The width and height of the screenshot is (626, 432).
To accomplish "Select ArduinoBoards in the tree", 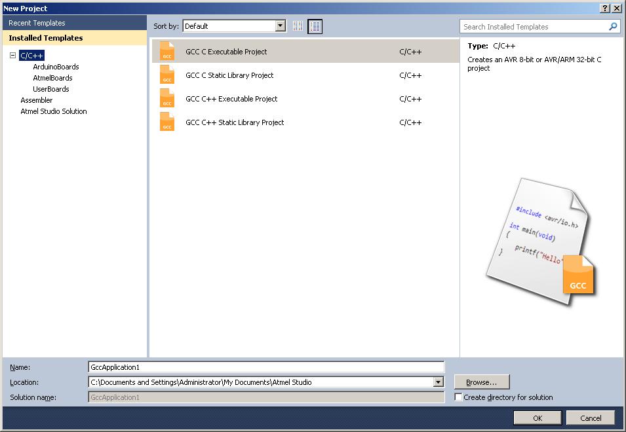I will pyautogui.click(x=56, y=67).
